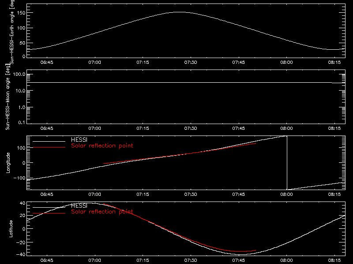Click the Sun-HESSI-Earth angle axis title
Viewport: 353px width, 264px height.
pos(12,32)
